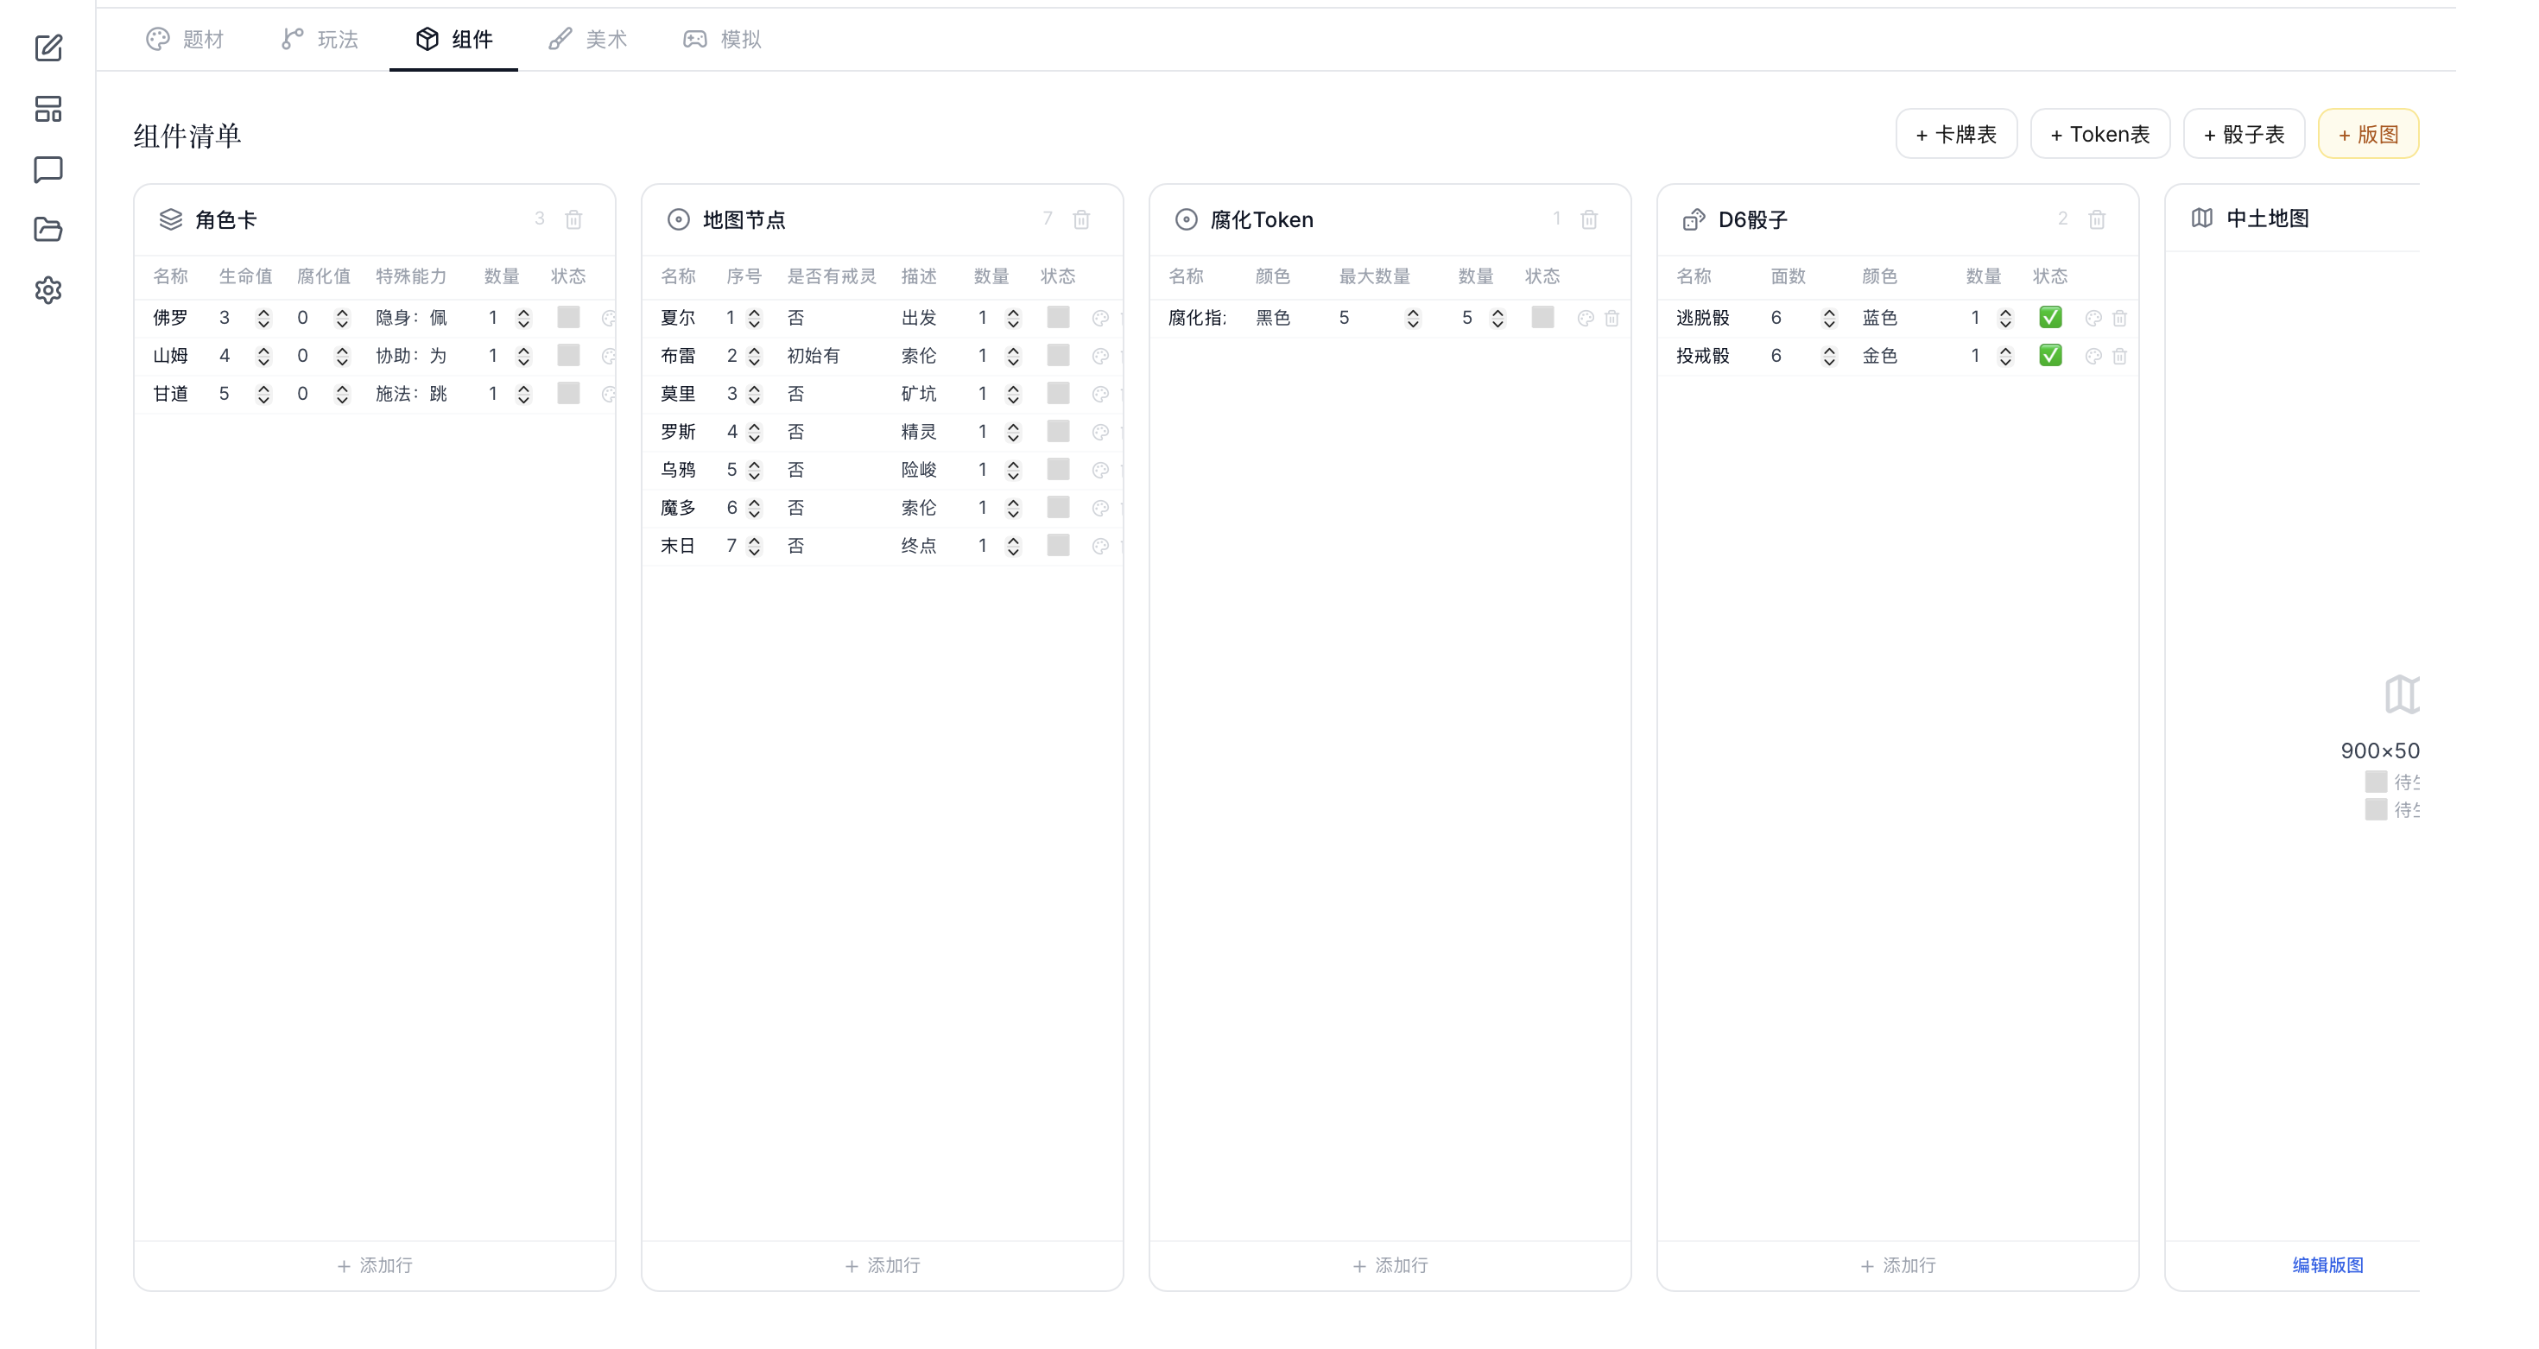Click 添加行 under 地图节点

point(882,1265)
